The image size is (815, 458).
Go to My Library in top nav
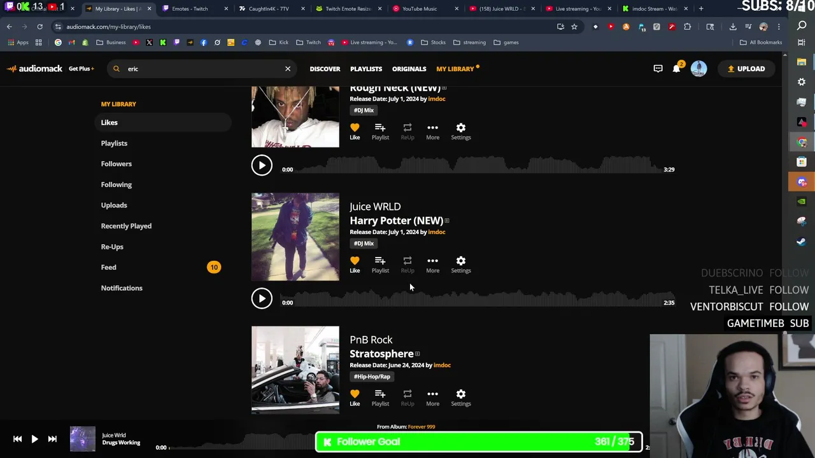455,69
